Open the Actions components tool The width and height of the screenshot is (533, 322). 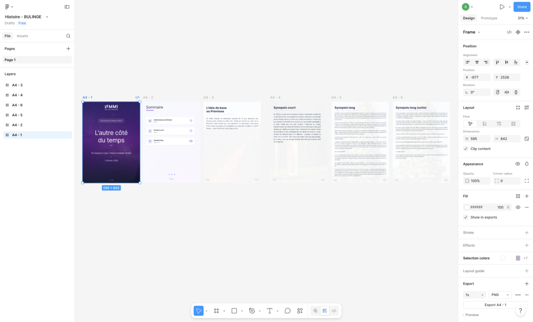(300, 311)
